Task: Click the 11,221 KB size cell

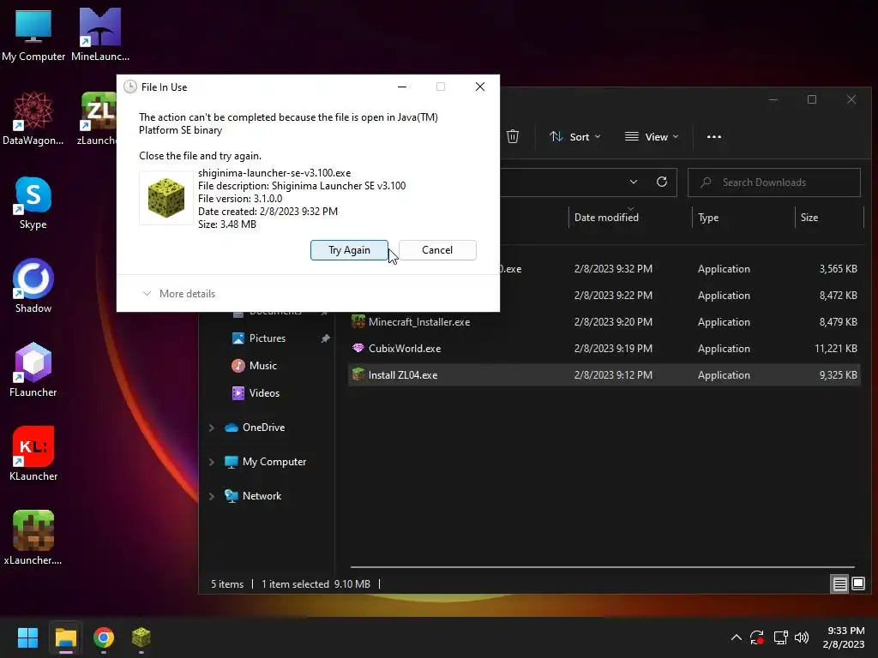Action: (835, 349)
